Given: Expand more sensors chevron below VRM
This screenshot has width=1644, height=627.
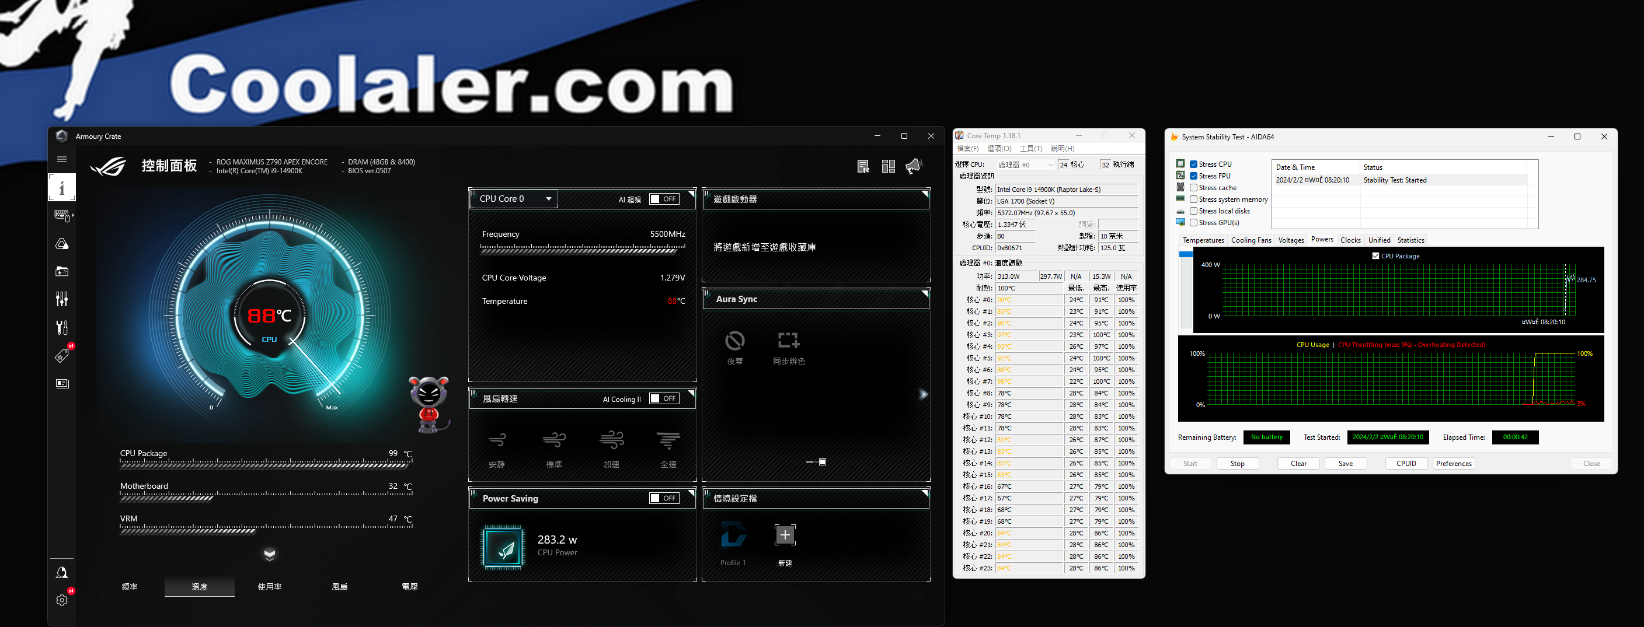Looking at the screenshot, I should point(269,554).
